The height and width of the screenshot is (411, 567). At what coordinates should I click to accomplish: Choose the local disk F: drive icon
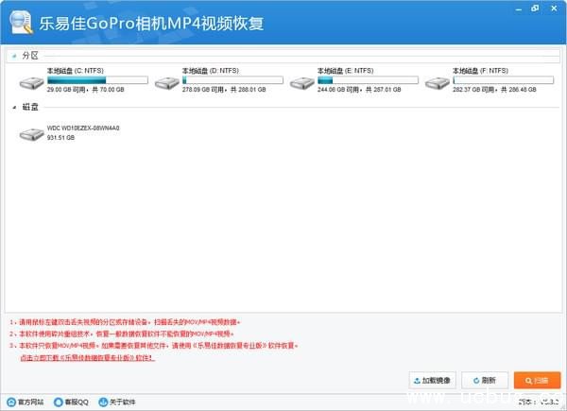click(x=438, y=82)
